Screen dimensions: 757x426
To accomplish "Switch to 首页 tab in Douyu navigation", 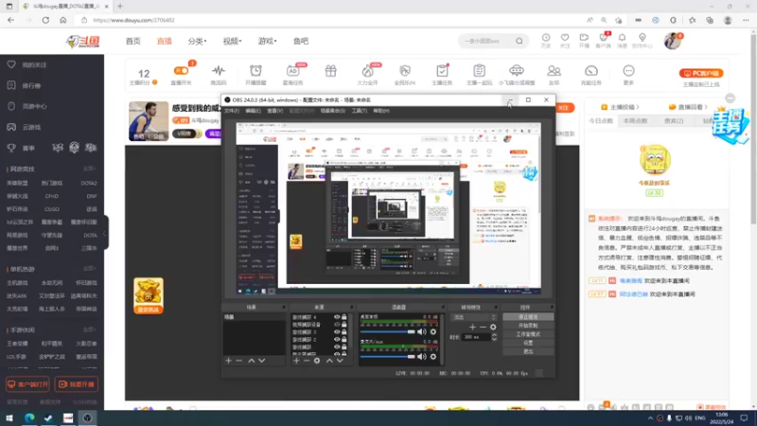I will (x=132, y=41).
